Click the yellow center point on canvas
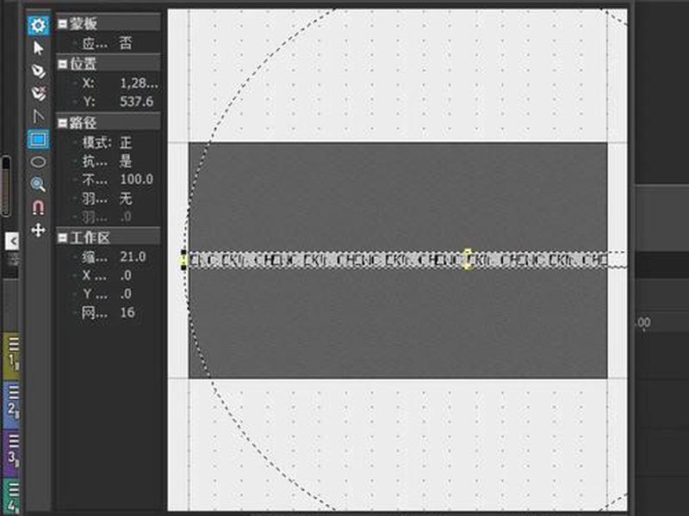Screen dimensions: 689x516 pos(468,260)
